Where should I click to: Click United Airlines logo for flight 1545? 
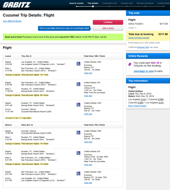tap(78, 105)
